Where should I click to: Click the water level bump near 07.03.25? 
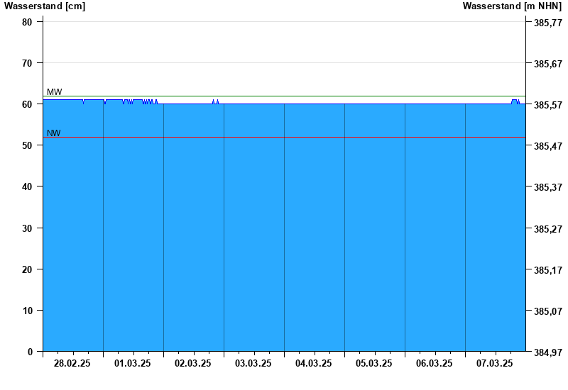[x=515, y=101]
